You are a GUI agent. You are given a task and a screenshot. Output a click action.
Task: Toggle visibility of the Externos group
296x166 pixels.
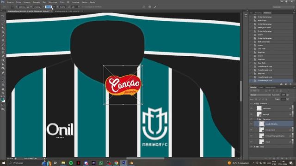[251, 104]
